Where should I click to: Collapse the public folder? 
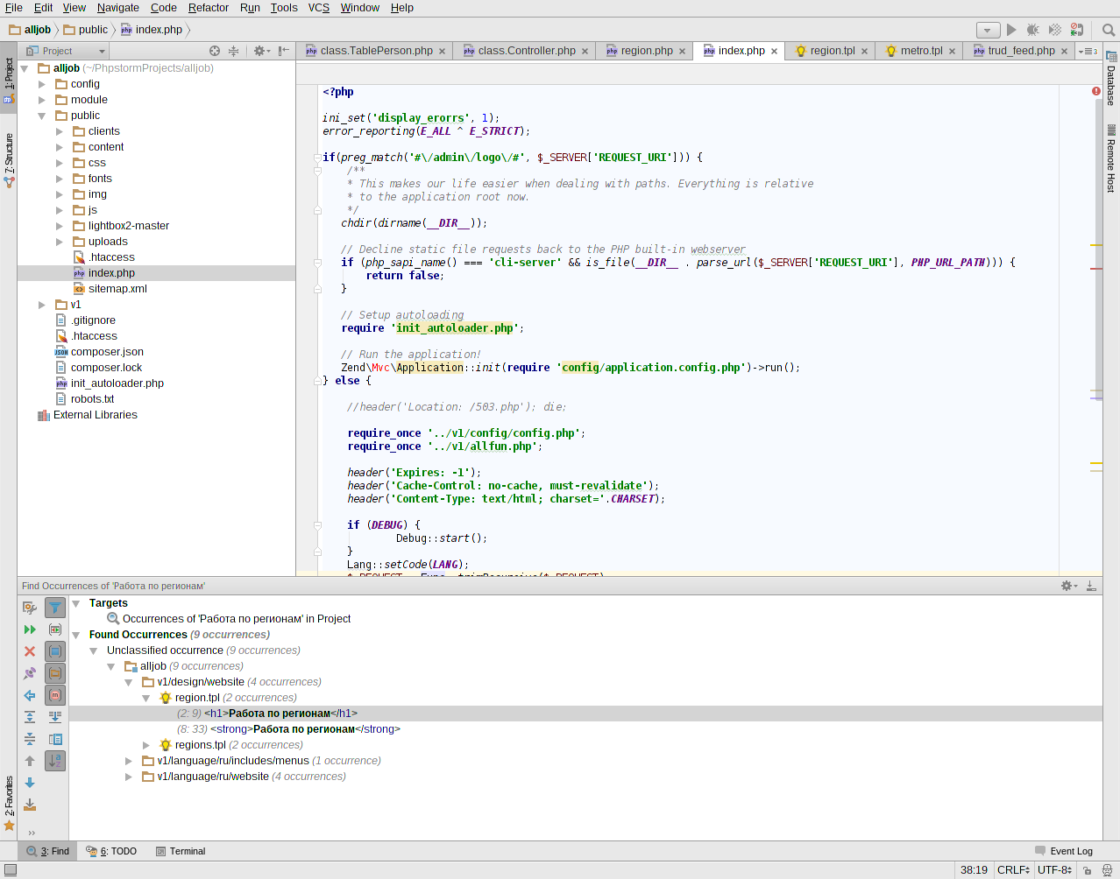[42, 116]
